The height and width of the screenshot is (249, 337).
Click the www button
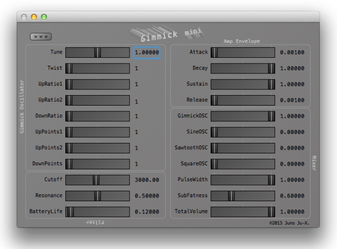41,36
